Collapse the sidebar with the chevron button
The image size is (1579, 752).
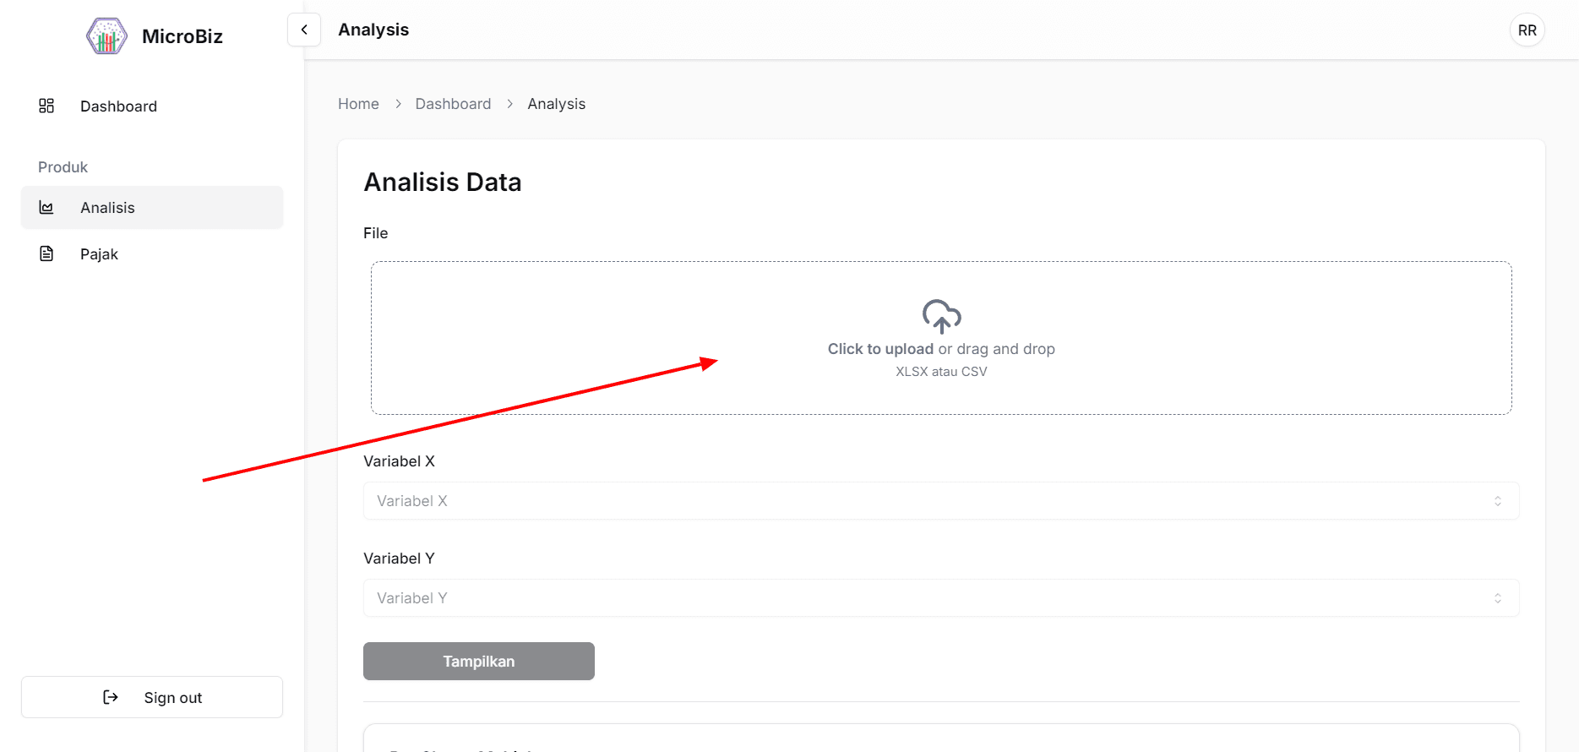[x=304, y=30]
